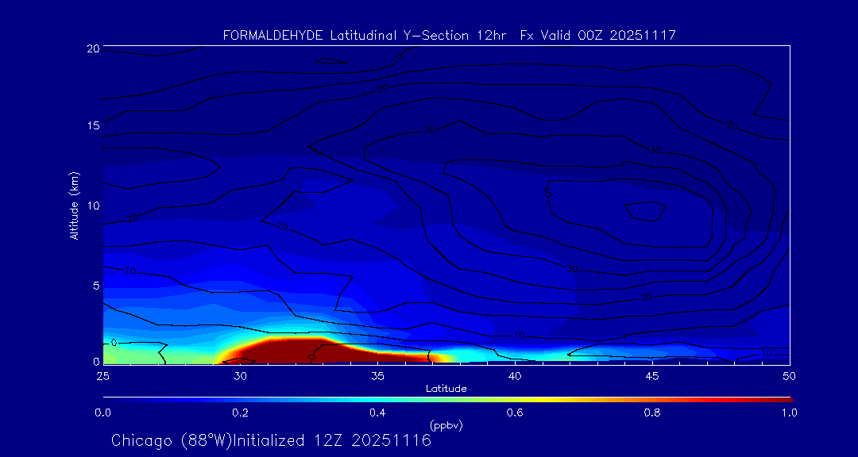Click the latitude 40 x-axis tick label
The width and height of the screenshot is (858, 457).
coord(515,375)
